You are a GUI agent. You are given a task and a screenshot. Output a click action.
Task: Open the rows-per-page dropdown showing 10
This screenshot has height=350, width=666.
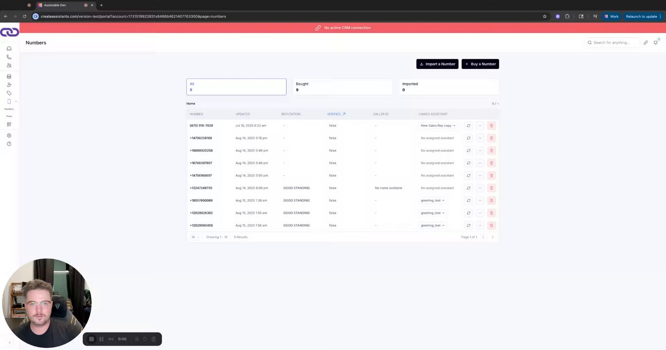[x=195, y=237]
